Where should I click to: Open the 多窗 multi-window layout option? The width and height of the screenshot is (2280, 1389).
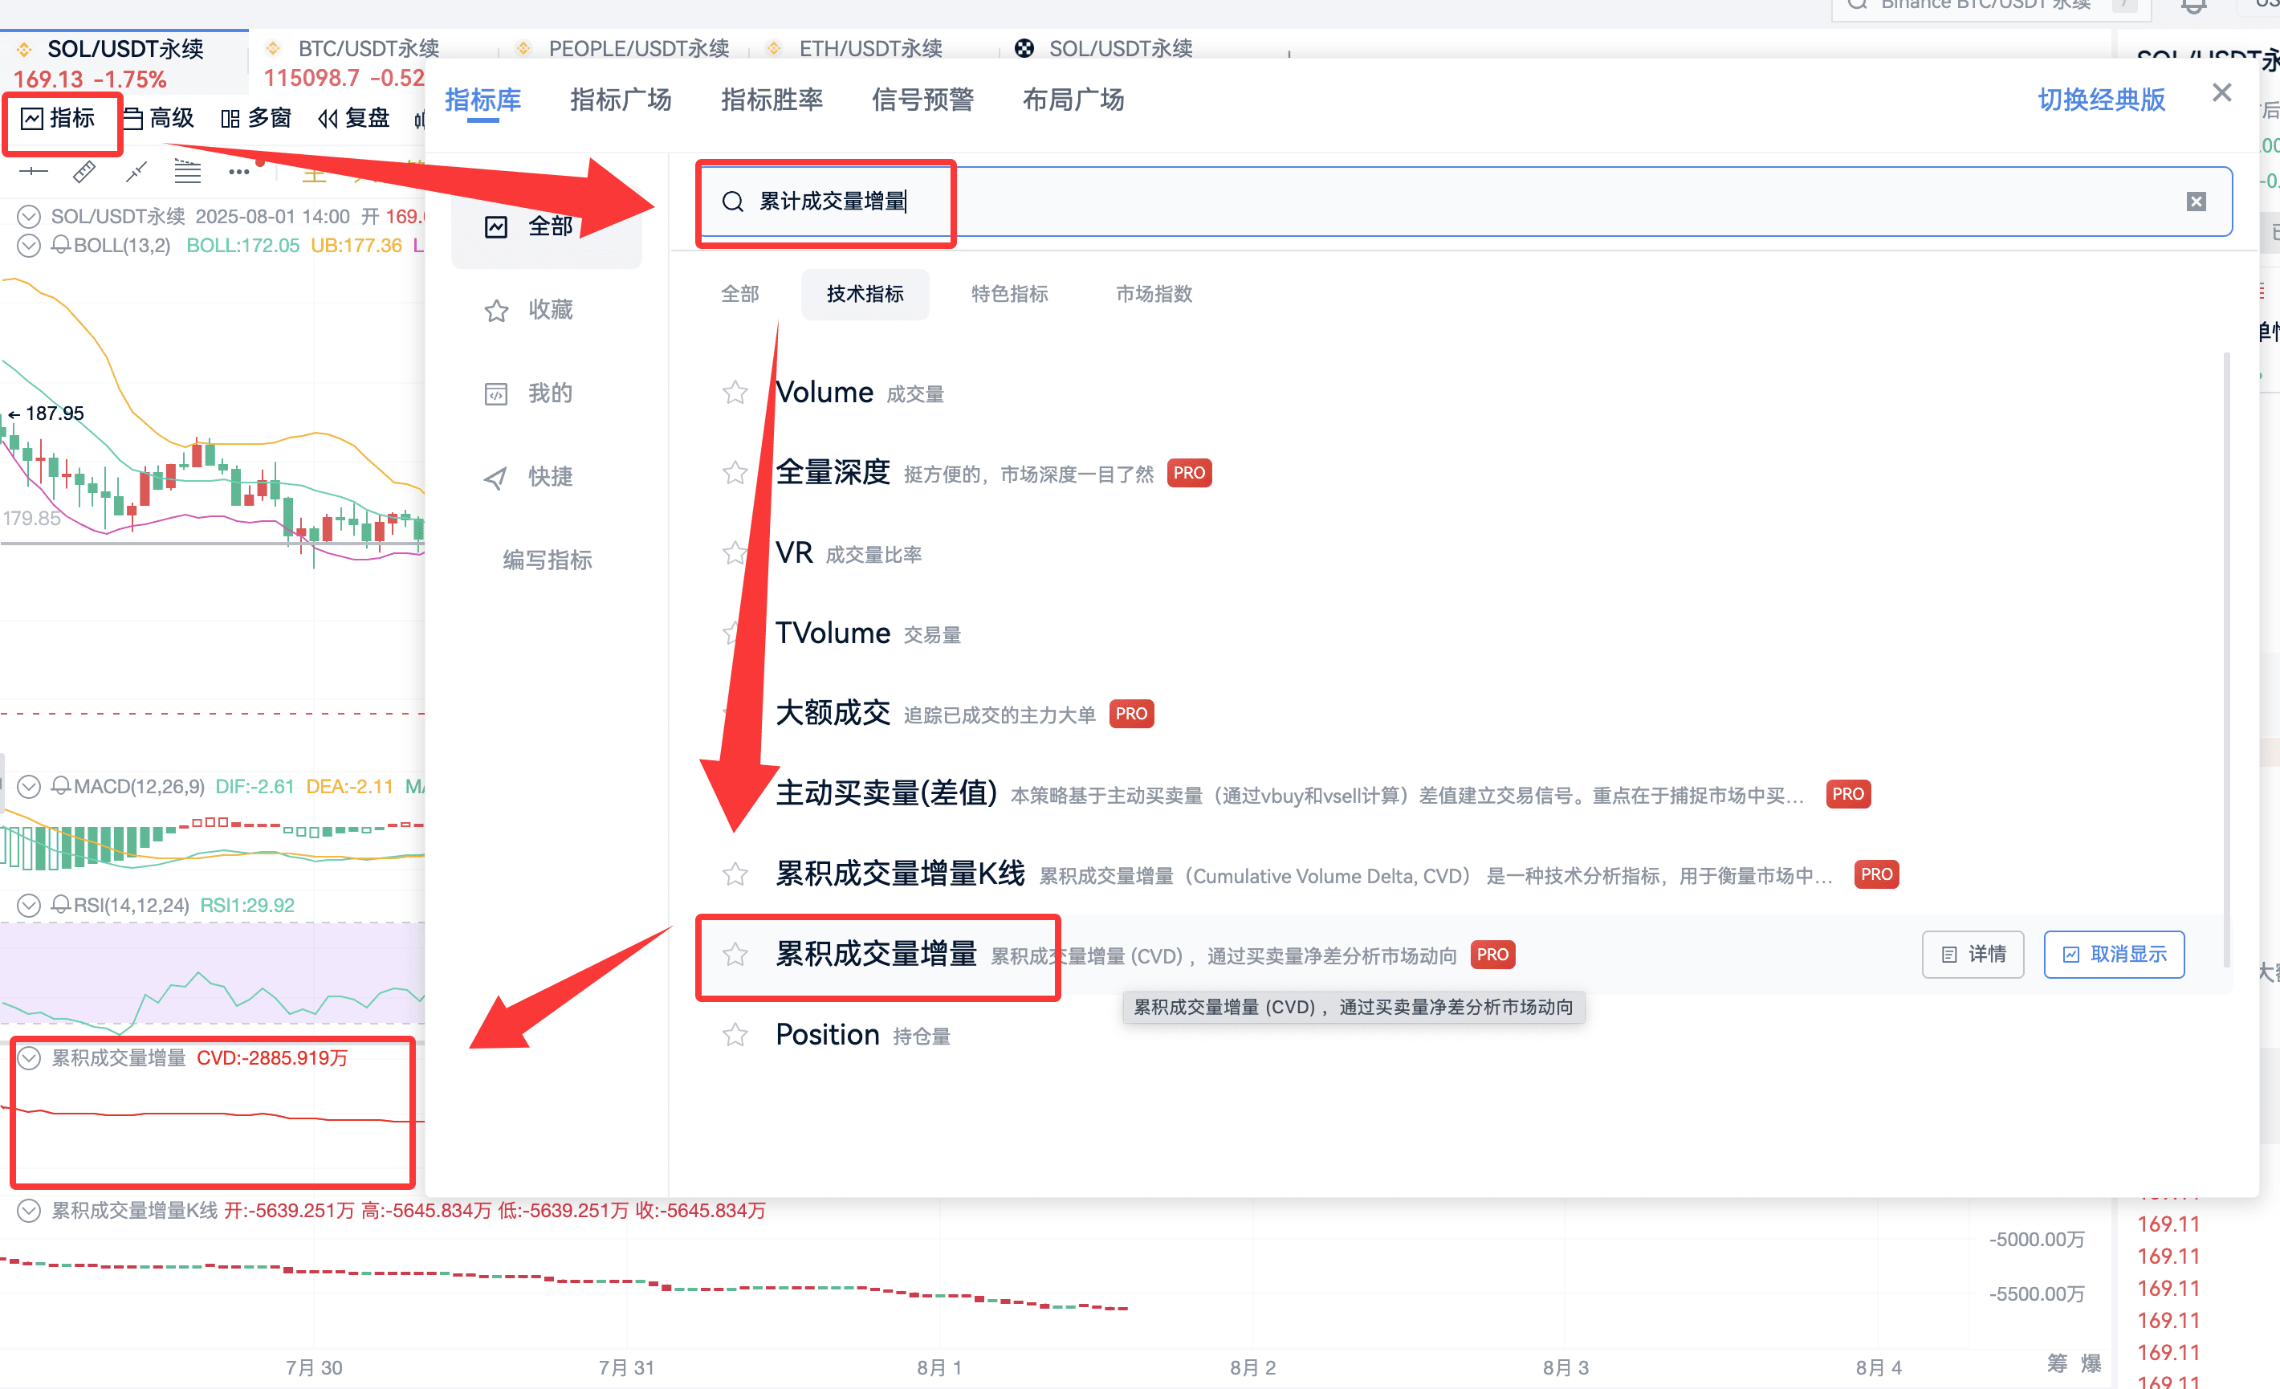pyautogui.click(x=256, y=119)
